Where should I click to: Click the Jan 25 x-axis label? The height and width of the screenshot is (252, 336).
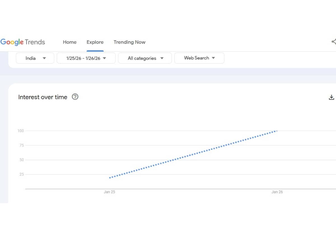(x=109, y=192)
